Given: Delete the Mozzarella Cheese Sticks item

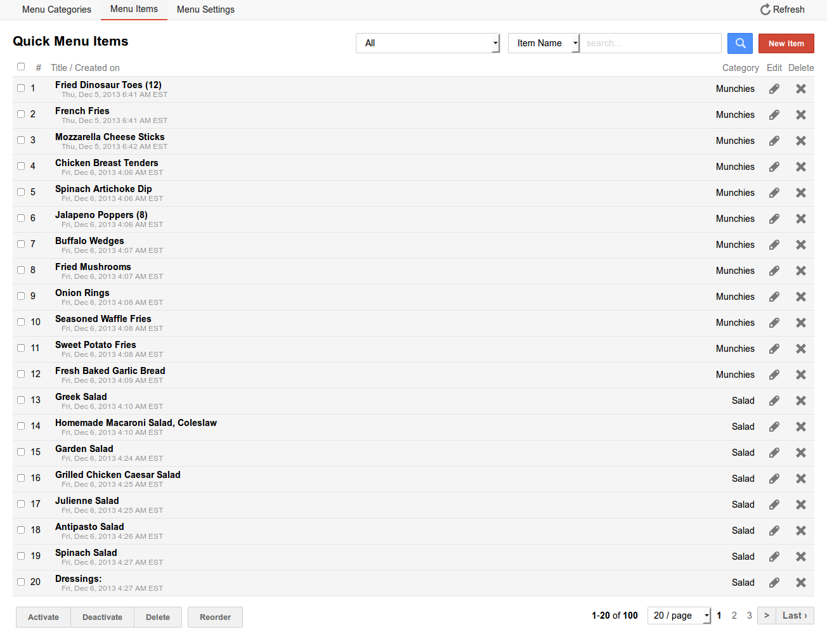Looking at the screenshot, I should click(800, 141).
